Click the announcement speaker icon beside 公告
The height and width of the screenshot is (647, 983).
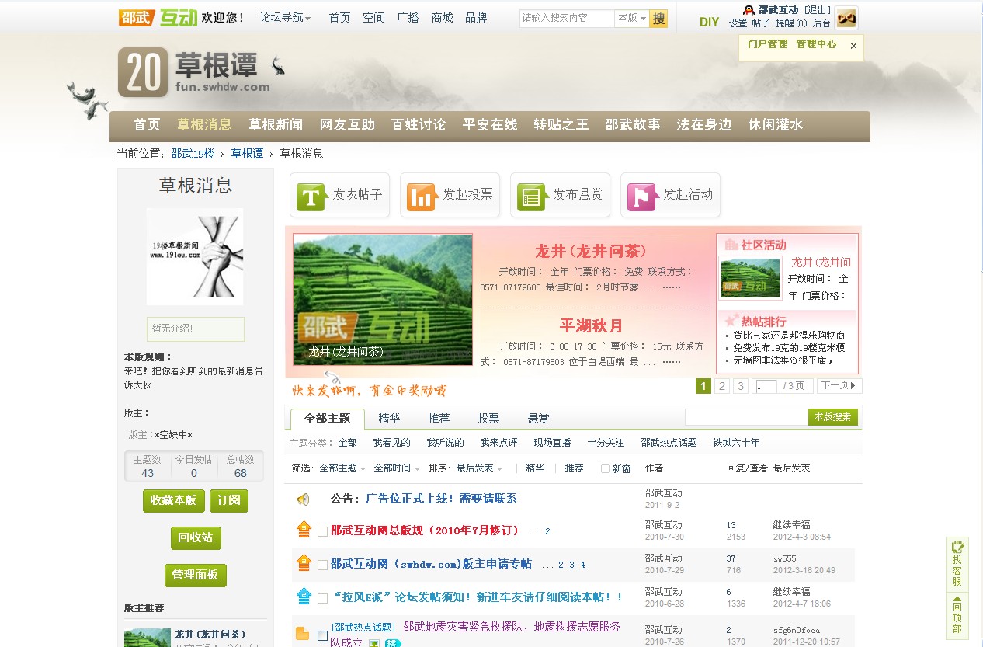(x=304, y=499)
